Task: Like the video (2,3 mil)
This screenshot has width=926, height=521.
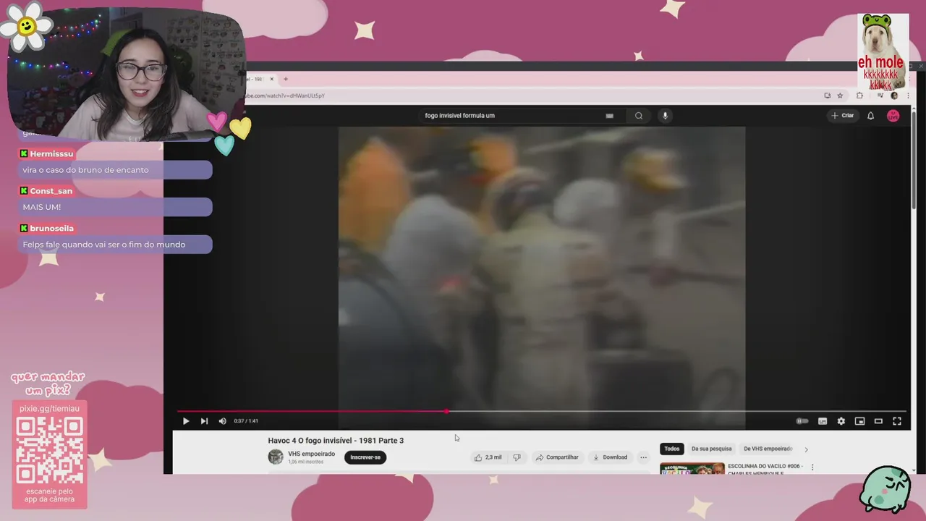Action: click(488, 457)
